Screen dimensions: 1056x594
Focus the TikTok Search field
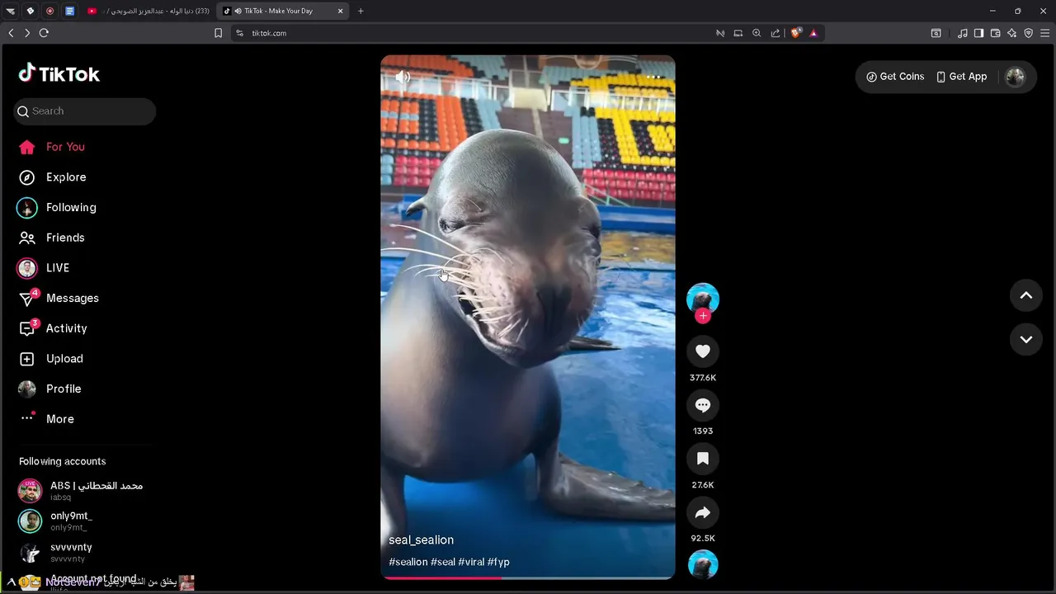coord(84,111)
